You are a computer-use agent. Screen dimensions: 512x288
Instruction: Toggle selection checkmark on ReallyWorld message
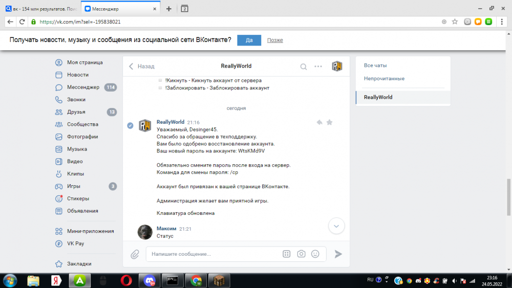[x=130, y=125]
